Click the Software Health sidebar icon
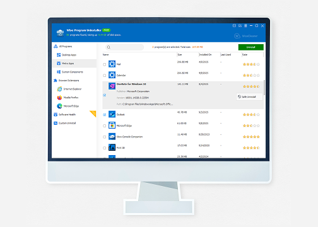 tap(56, 115)
